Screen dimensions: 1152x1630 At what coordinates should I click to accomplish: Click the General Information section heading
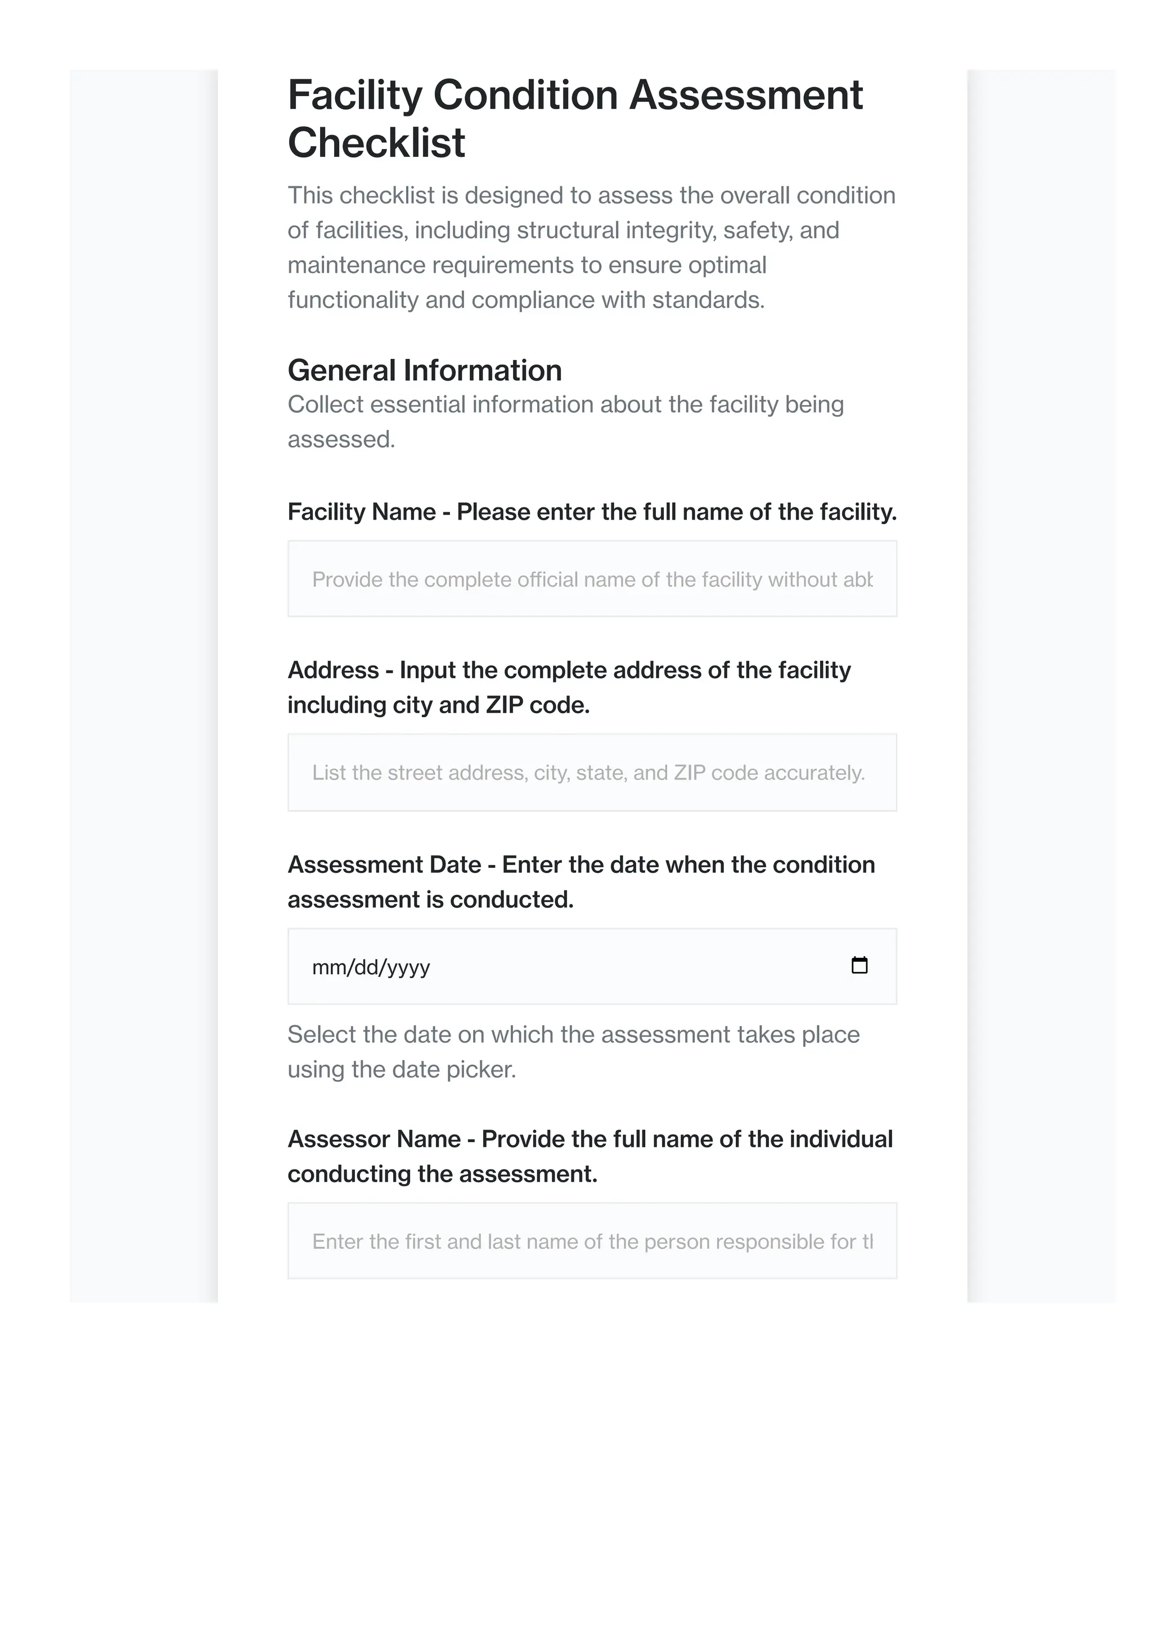coord(425,371)
